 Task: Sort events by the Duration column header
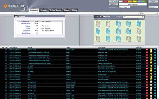pos(139,47)
